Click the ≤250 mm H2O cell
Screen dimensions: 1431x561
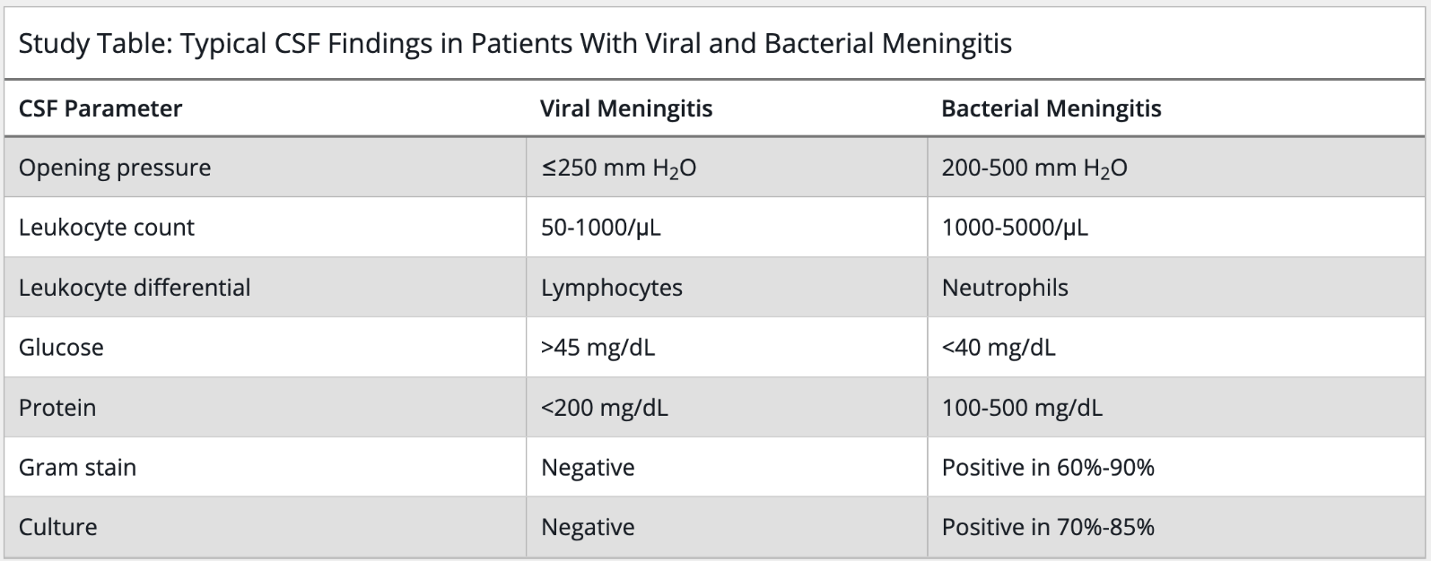pos(618,168)
